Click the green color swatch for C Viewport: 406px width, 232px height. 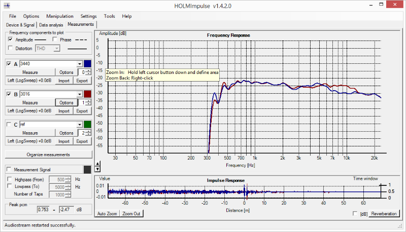[87, 125]
